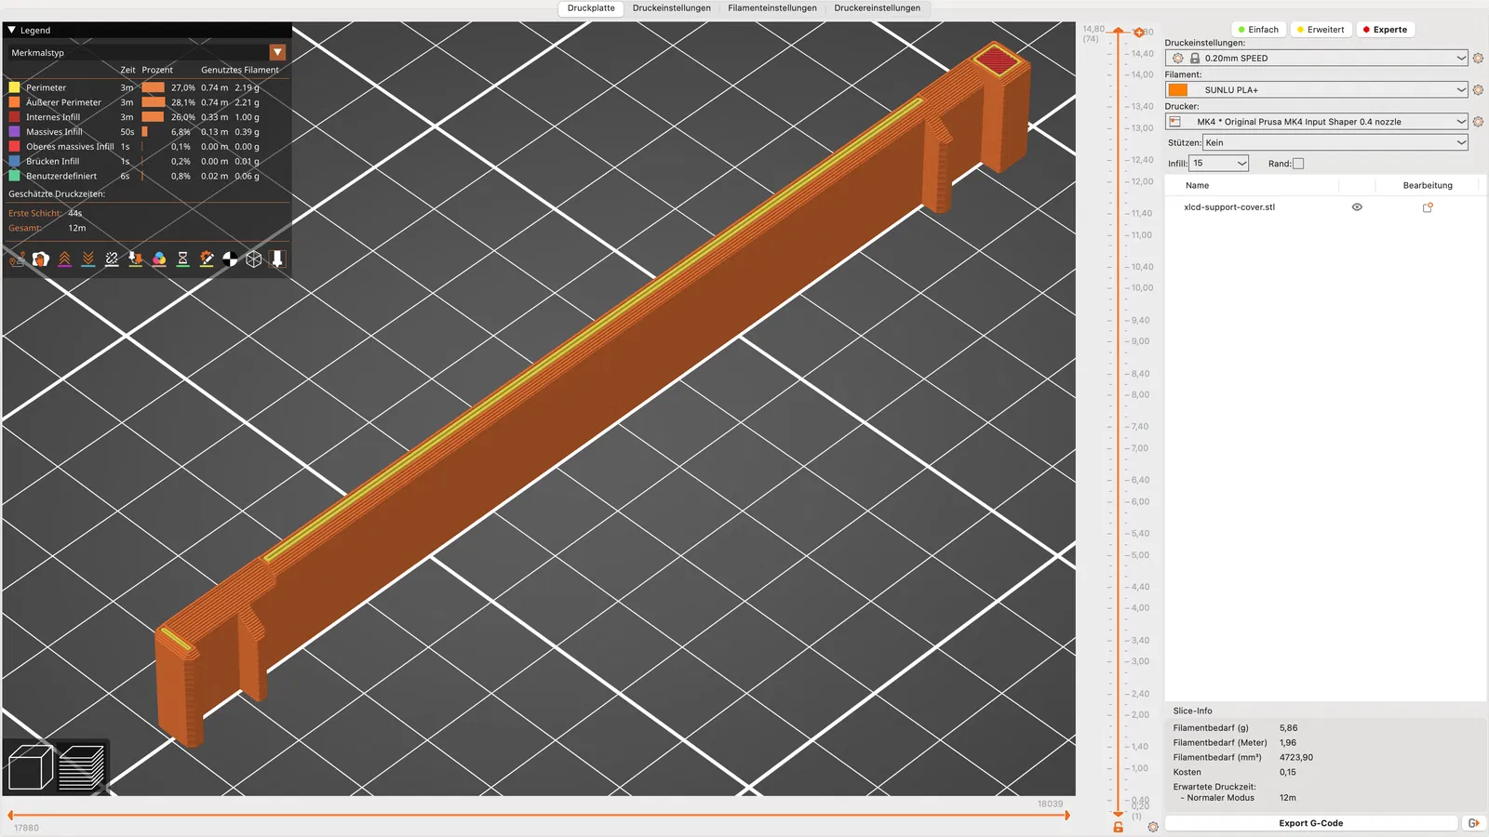
Task: Select Experte mode
Action: tap(1385, 30)
